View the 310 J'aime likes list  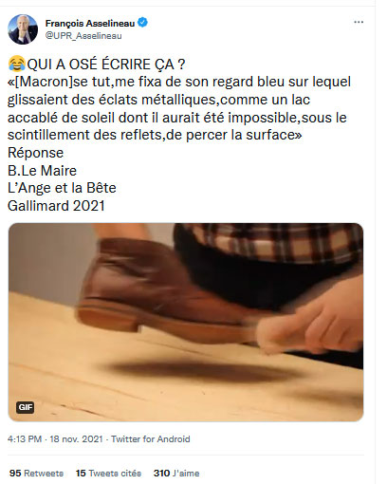point(176,474)
